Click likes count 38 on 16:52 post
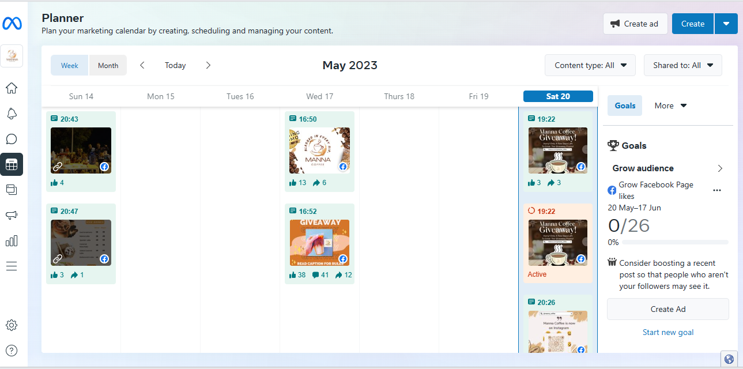Screen dimensions: 743x369 tap(297, 275)
